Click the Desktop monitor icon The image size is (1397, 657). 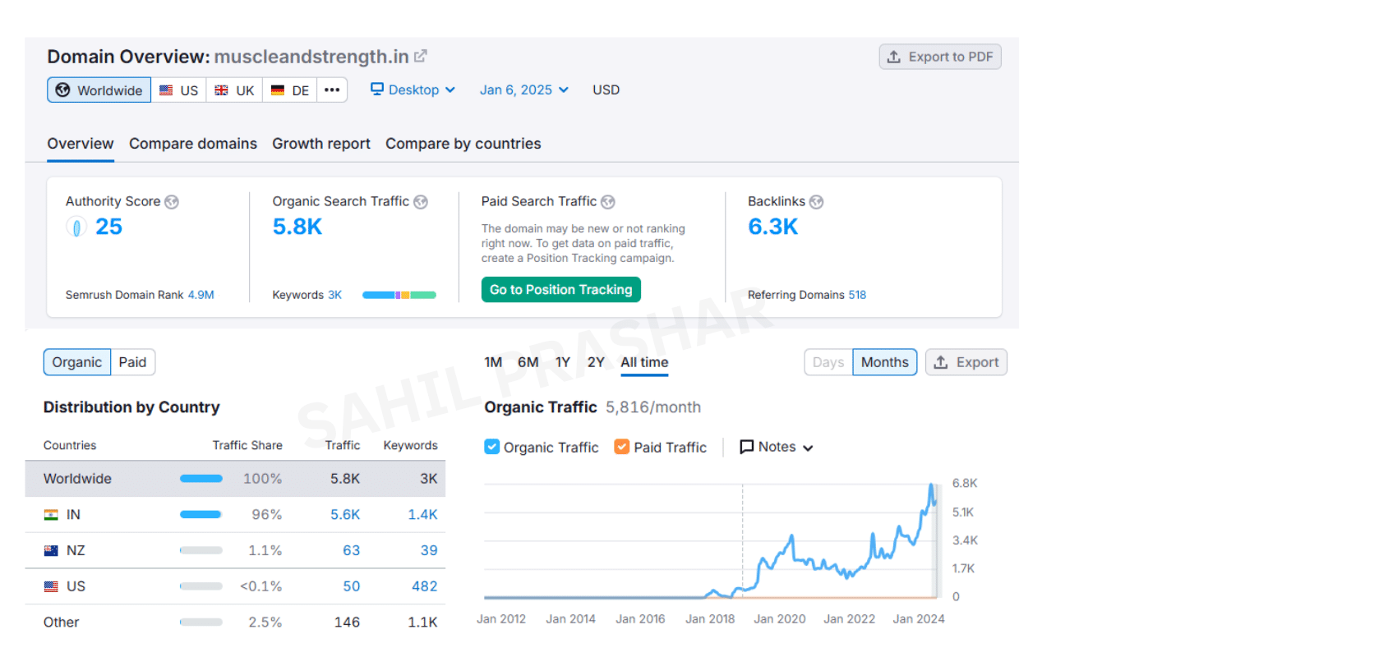tap(377, 89)
